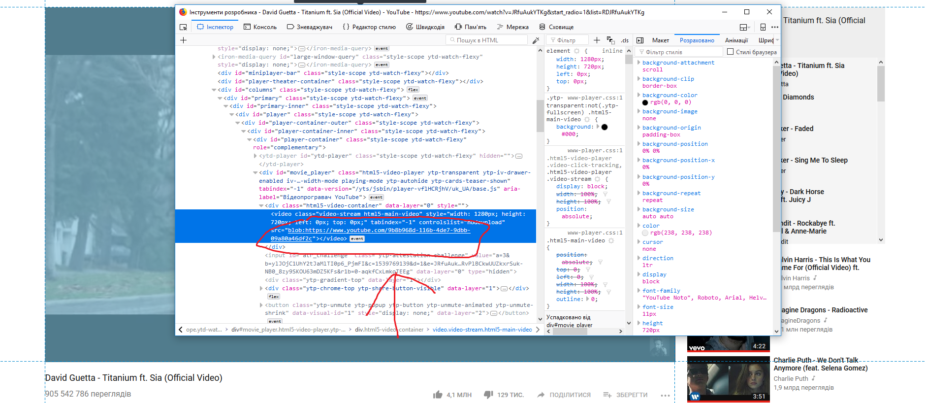Switch to the Інспектор tab
The height and width of the screenshot is (403, 926).
pyautogui.click(x=215, y=27)
